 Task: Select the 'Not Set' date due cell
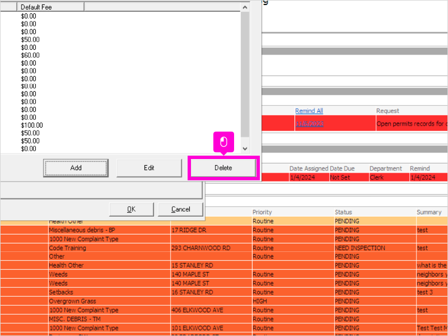[349, 178]
